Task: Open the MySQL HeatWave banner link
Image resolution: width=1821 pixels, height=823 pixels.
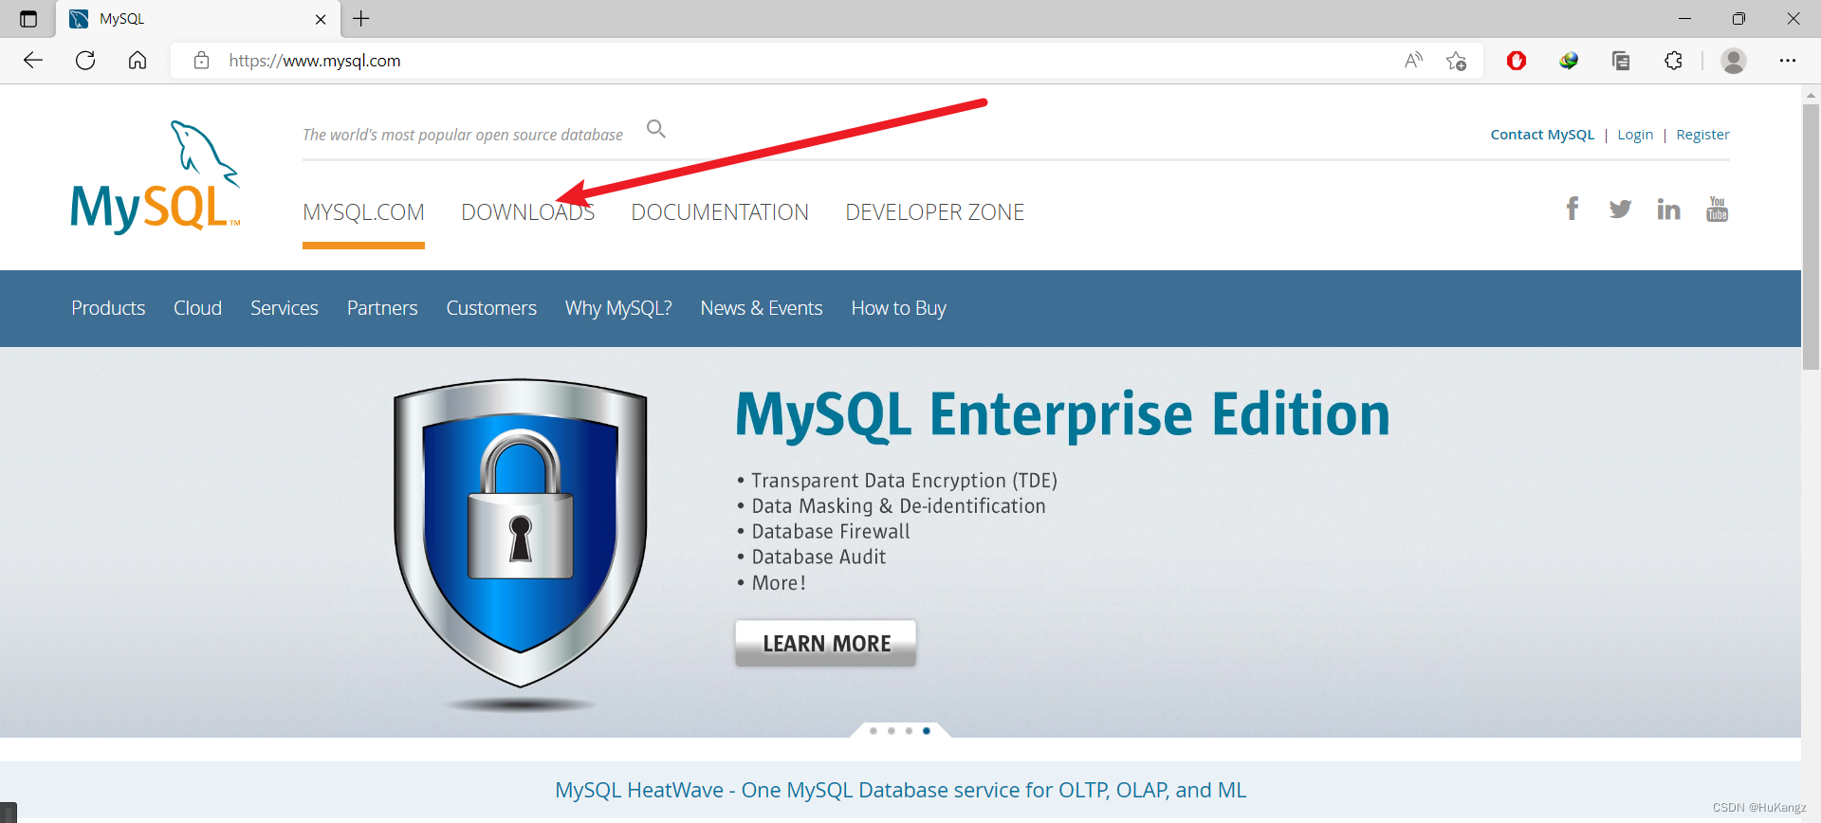Action: pos(901,790)
